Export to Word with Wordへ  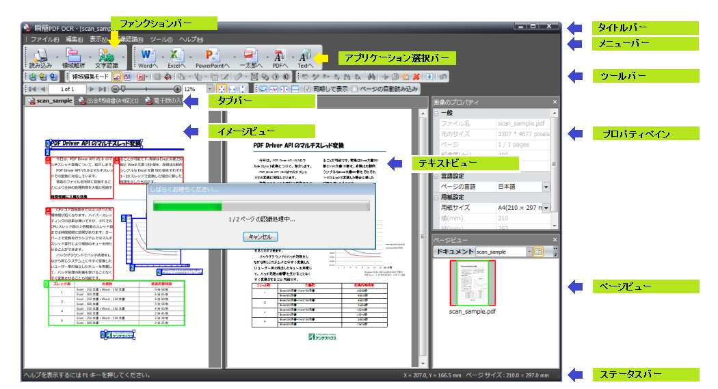[148, 58]
